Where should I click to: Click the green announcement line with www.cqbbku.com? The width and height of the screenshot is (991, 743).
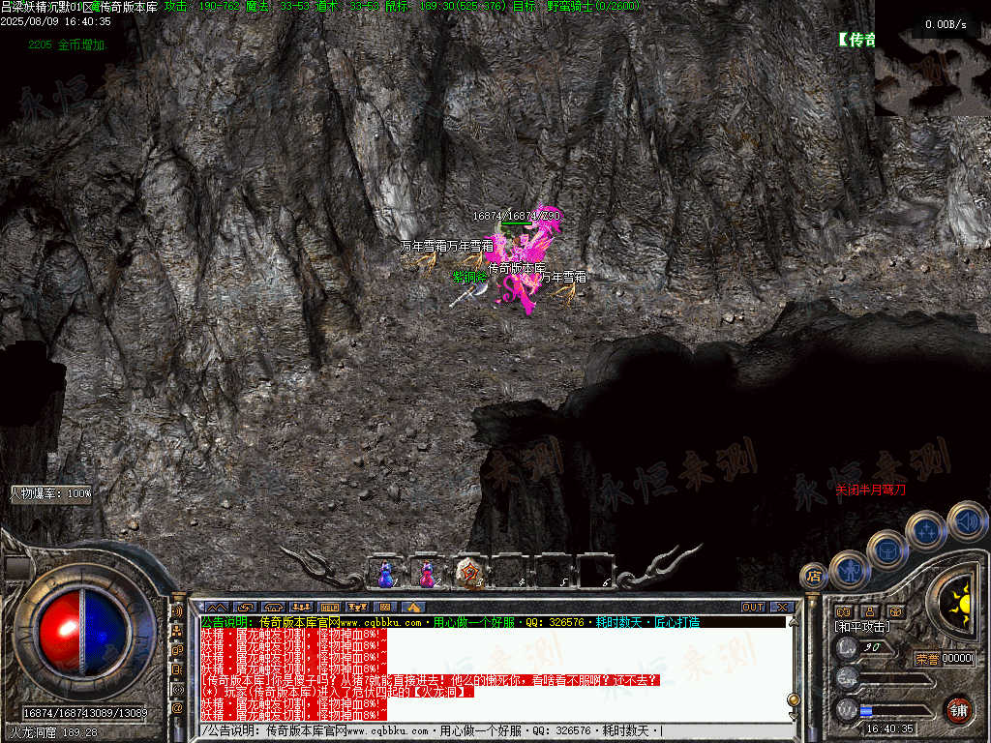point(450,622)
